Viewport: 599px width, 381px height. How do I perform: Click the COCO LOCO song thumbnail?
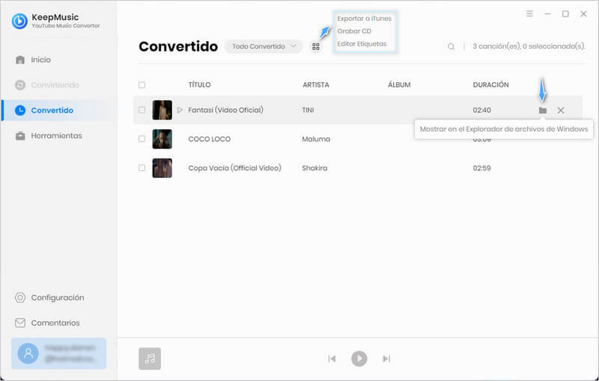coord(162,139)
